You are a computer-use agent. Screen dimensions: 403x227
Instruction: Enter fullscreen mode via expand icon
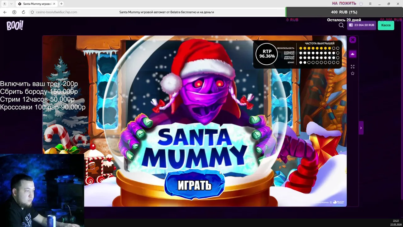(353, 67)
